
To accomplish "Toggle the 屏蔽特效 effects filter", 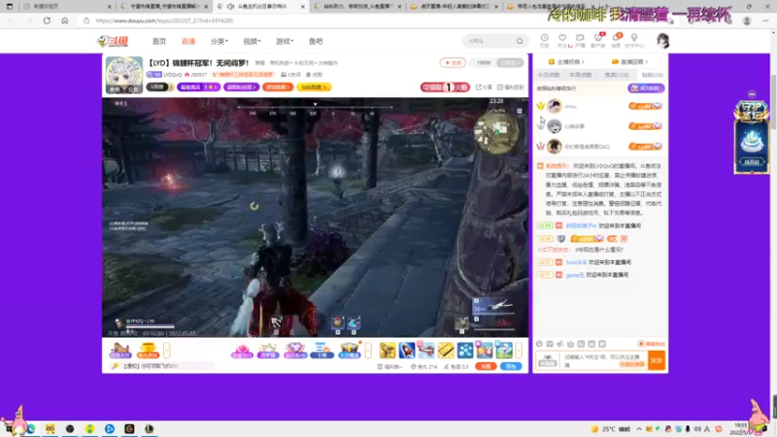I will pos(651,344).
